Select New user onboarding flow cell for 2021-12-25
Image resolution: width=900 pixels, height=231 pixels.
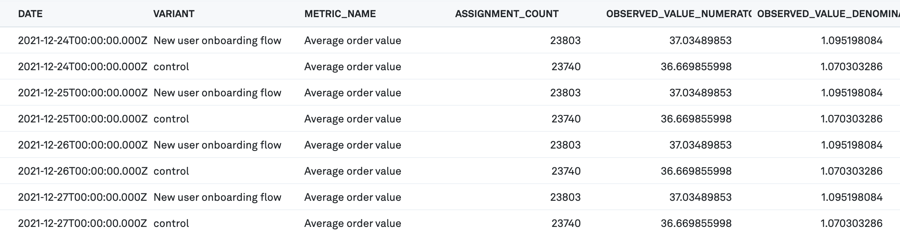pyautogui.click(x=217, y=93)
